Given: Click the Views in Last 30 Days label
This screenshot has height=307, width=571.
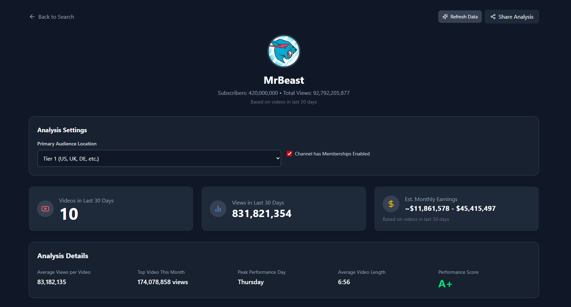Looking at the screenshot, I should (x=258, y=203).
